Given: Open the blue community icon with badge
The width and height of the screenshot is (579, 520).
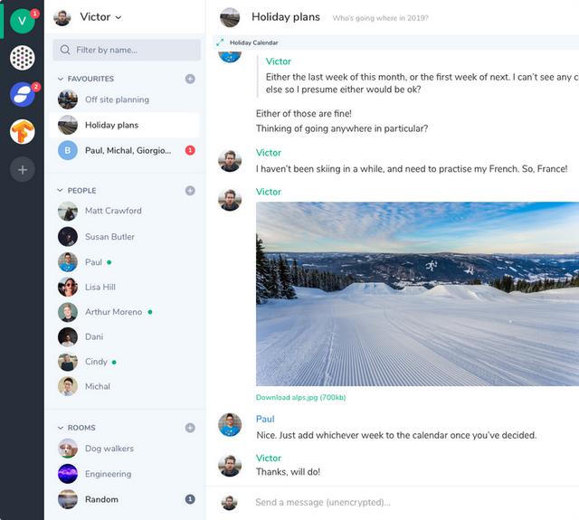Looking at the screenshot, I should tap(22, 94).
